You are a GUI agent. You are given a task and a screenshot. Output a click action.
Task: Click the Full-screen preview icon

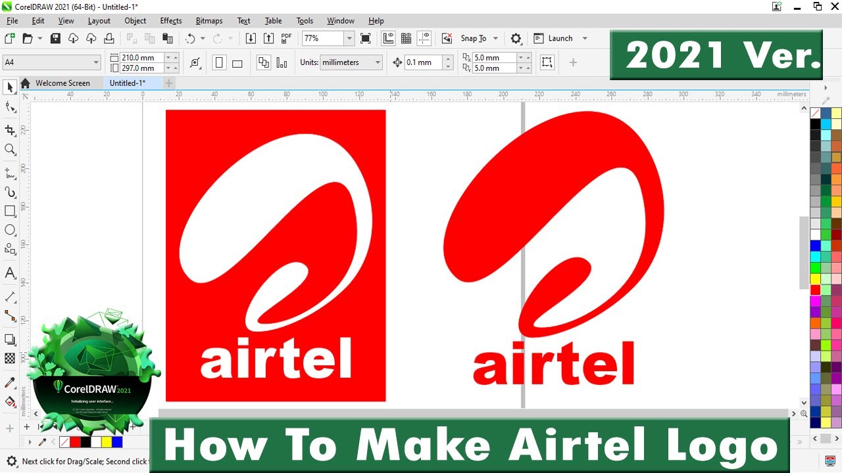(366, 38)
